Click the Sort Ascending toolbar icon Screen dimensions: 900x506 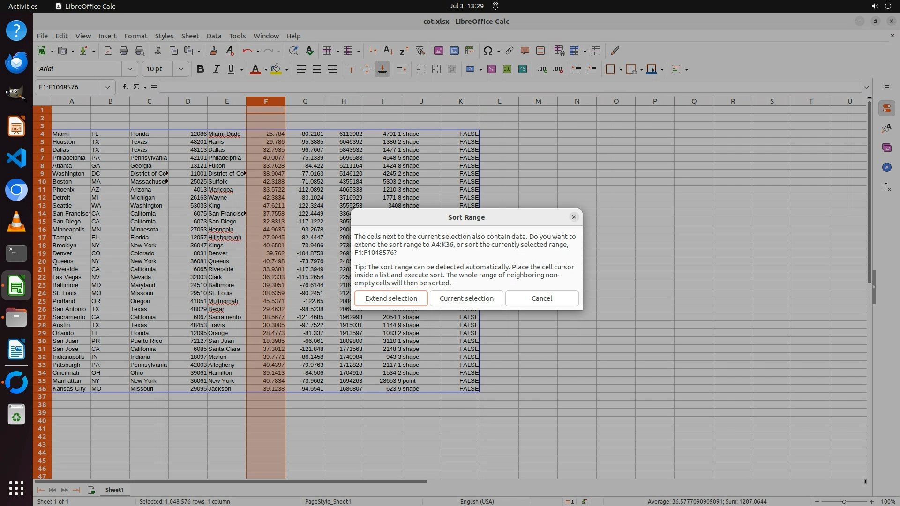tap(388, 51)
